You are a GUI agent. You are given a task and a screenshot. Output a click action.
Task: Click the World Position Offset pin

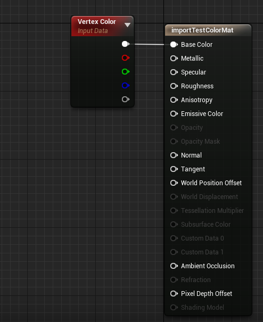click(174, 183)
